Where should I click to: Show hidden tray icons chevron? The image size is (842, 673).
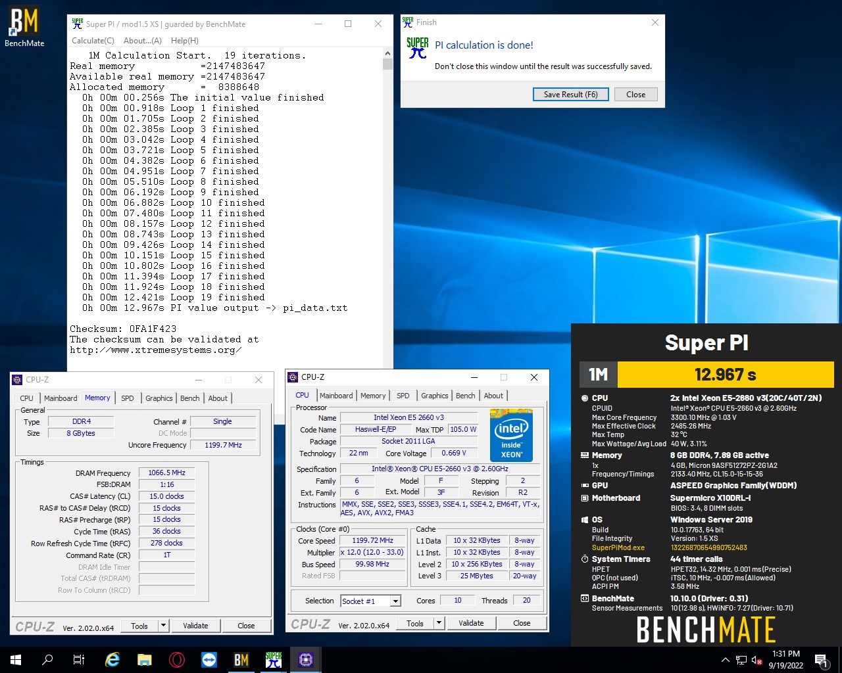click(x=725, y=660)
